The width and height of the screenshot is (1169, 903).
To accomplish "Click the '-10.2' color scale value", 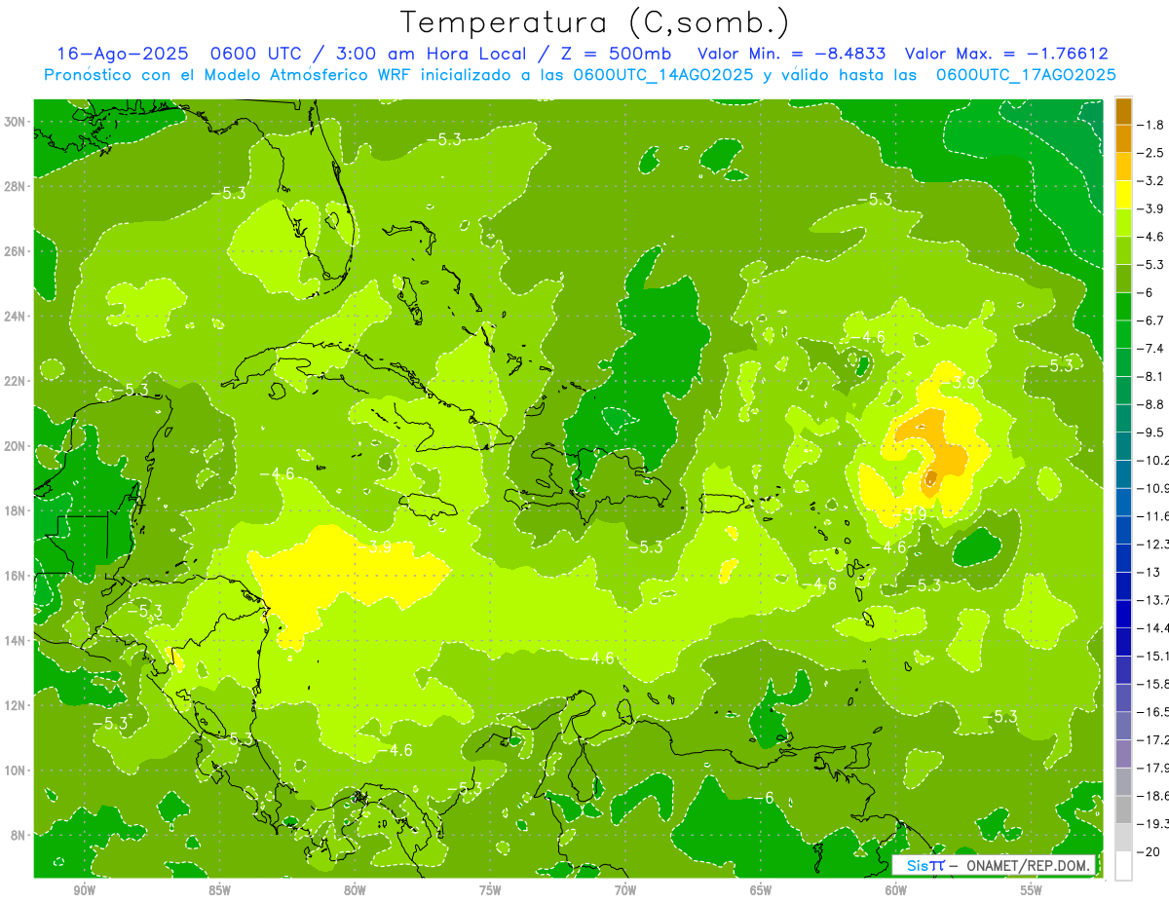I will 1154,460.
